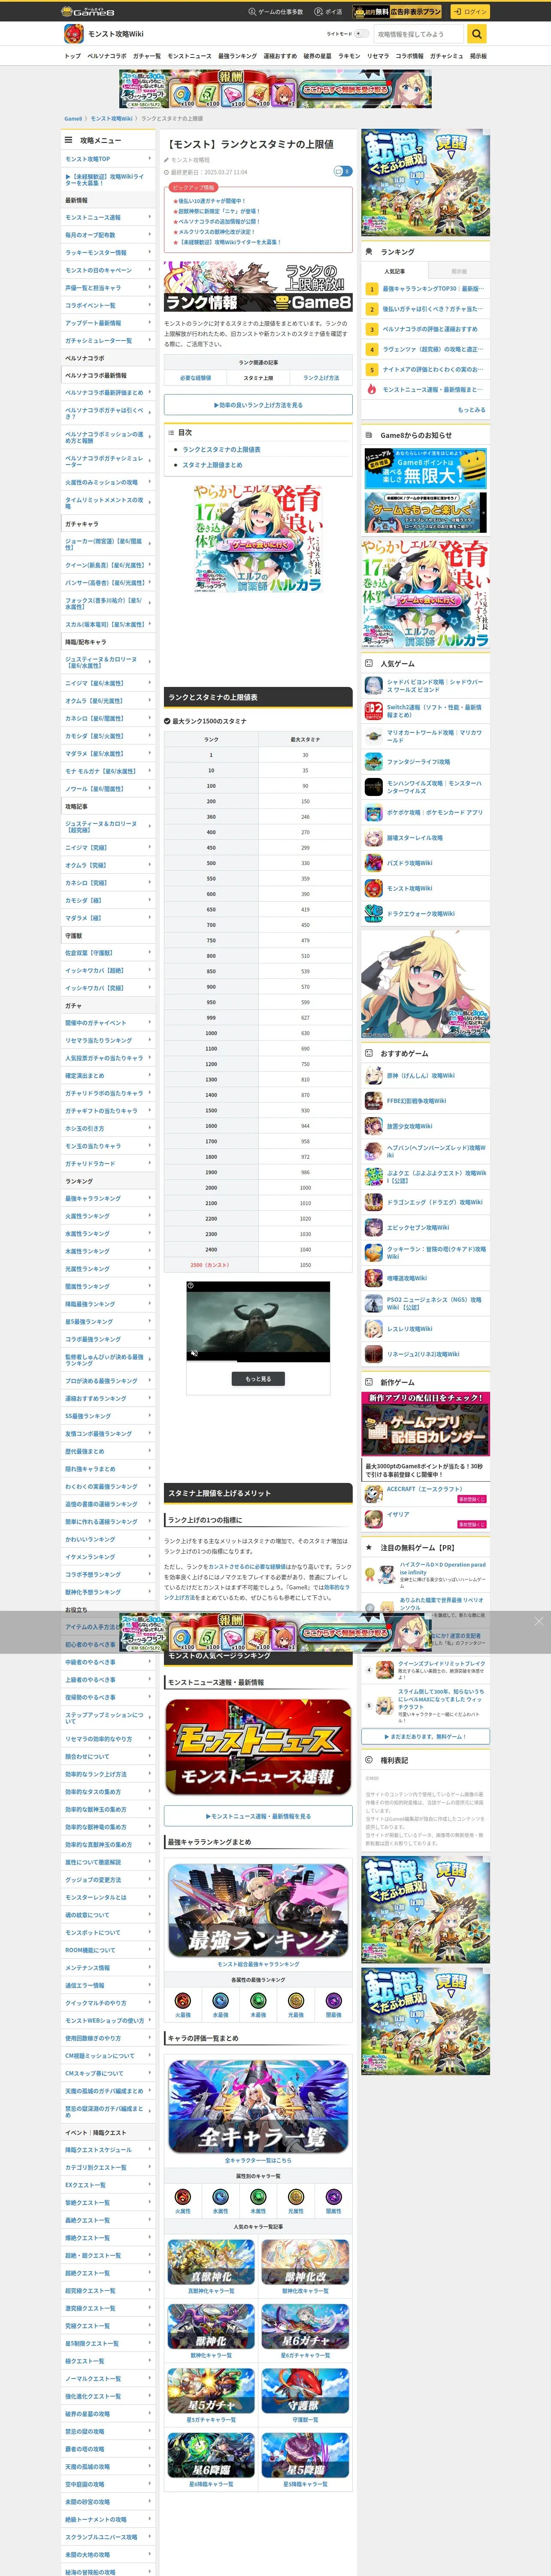Screen dimensions: 551x2576
Task: Toggle the ライトモード light mode switch
Action: (361, 34)
